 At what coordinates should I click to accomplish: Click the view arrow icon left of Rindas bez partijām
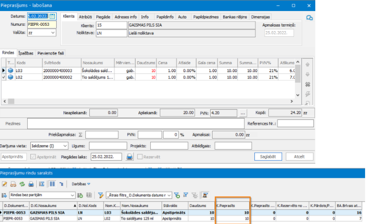click(4, 196)
